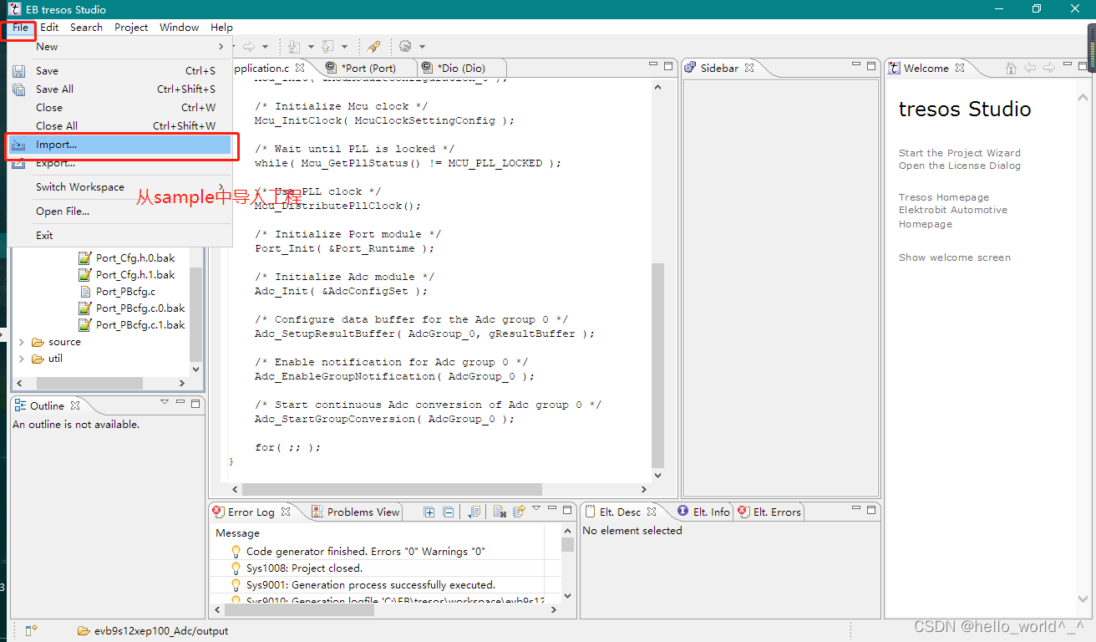Open dropdown next to generate toolbar icon
1096x642 pixels.
point(311,47)
